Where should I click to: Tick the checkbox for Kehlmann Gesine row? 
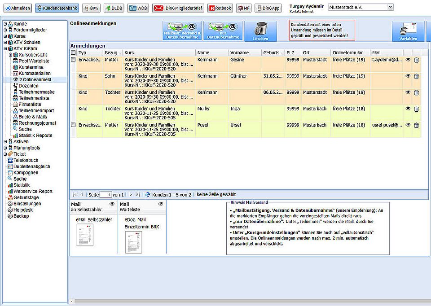73,60
